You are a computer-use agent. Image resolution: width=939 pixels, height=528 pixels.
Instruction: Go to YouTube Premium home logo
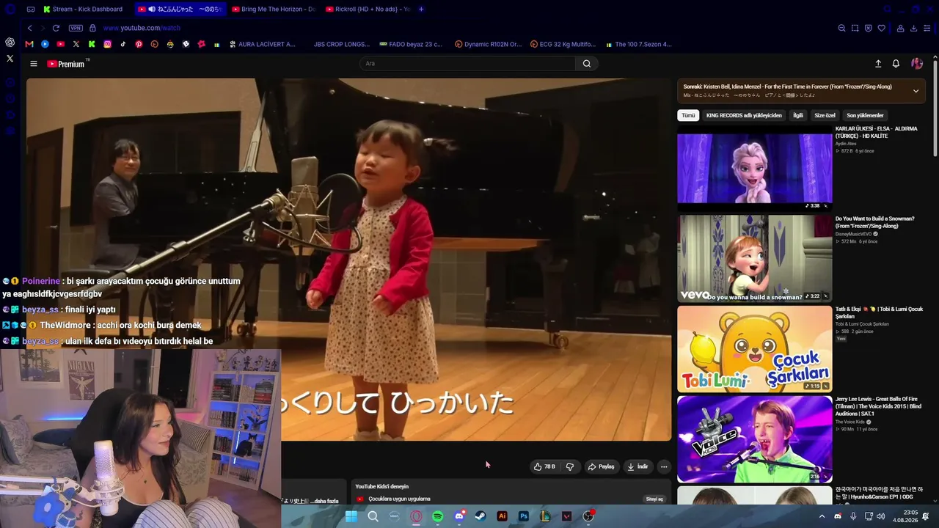pos(66,64)
